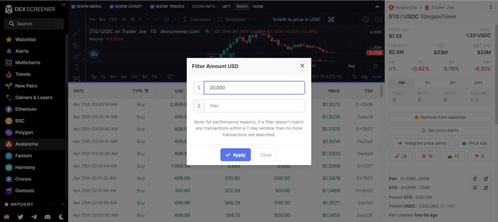Set show info to RIGHT
The image size is (498, 222).
tap(242, 6)
